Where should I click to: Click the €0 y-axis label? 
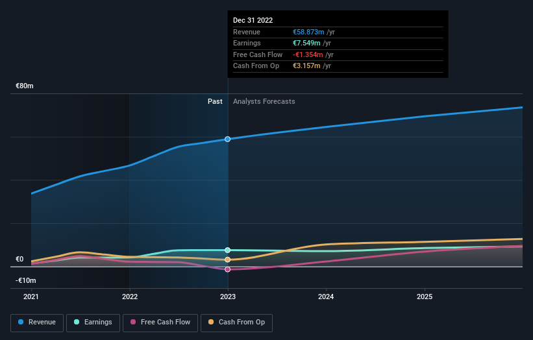point(19,259)
